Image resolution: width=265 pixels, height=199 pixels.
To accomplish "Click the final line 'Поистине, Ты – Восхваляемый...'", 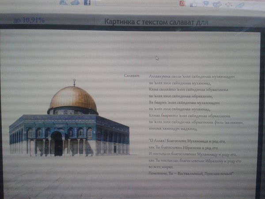I will click(x=191, y=174).
